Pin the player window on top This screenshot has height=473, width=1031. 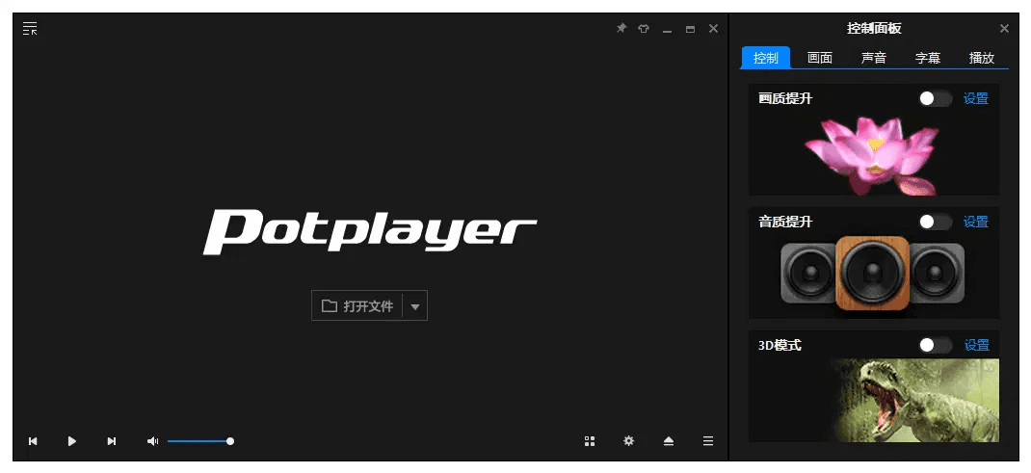pyautogui.click(x=621, y=28)
